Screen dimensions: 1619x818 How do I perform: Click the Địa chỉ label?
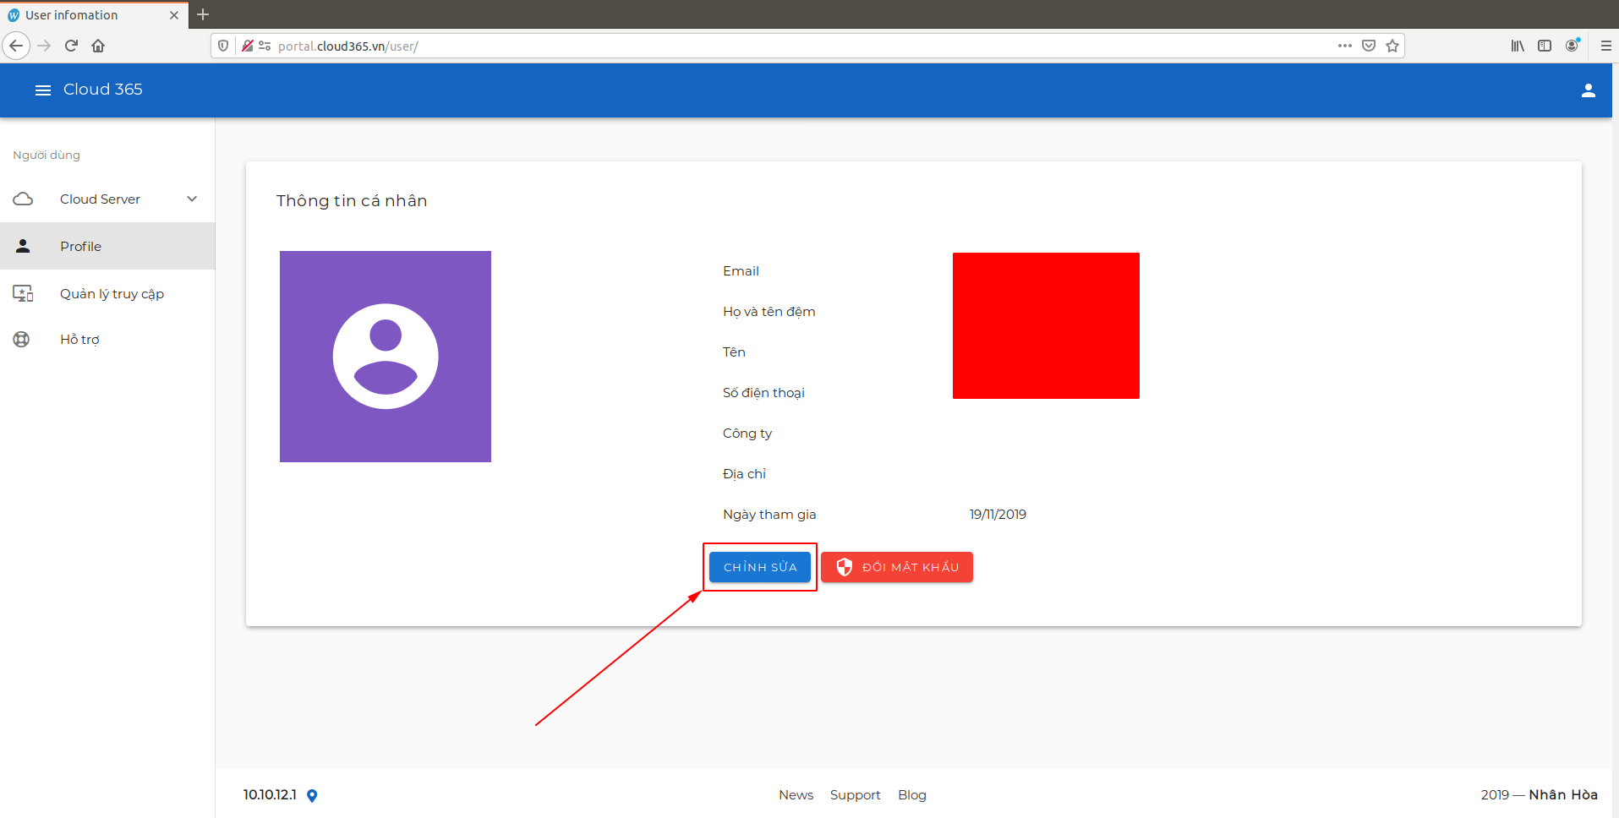(744, 474)
